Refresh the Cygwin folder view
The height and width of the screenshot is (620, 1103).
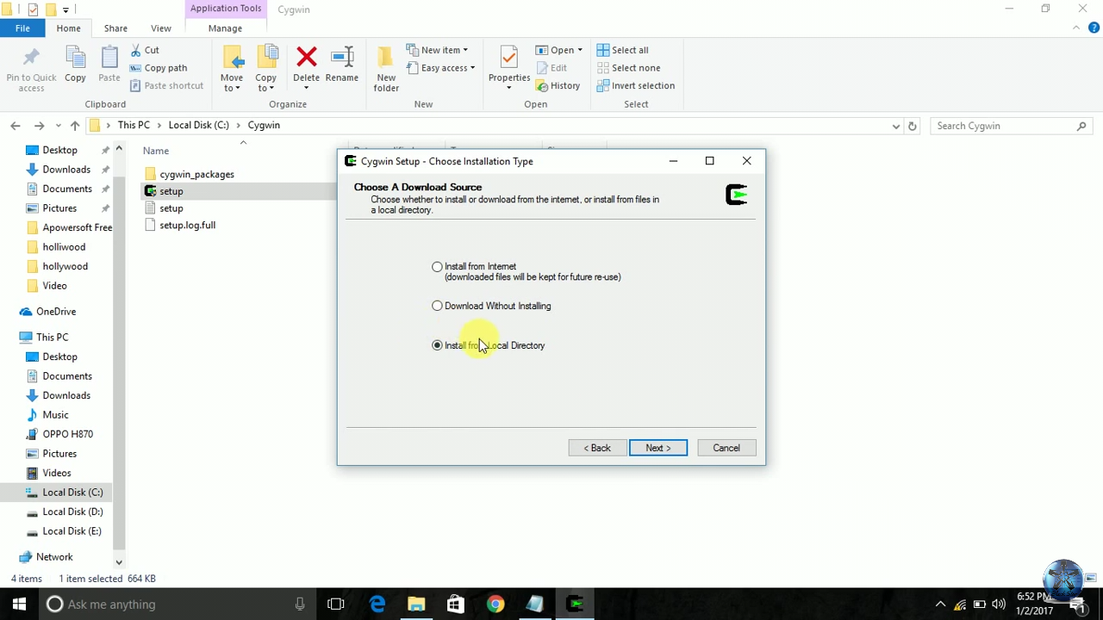(x=913, y=126)
